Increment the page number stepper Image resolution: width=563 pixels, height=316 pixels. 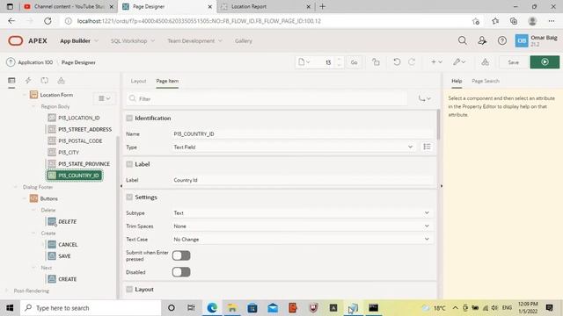tap(339, 60)
